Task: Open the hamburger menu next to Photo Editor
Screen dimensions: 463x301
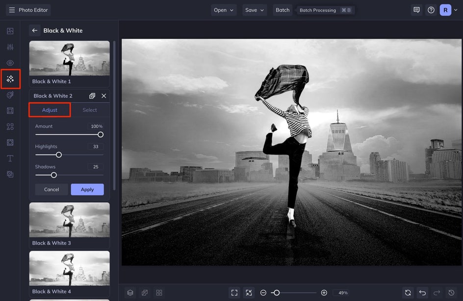Action: [x=12, y=10]
